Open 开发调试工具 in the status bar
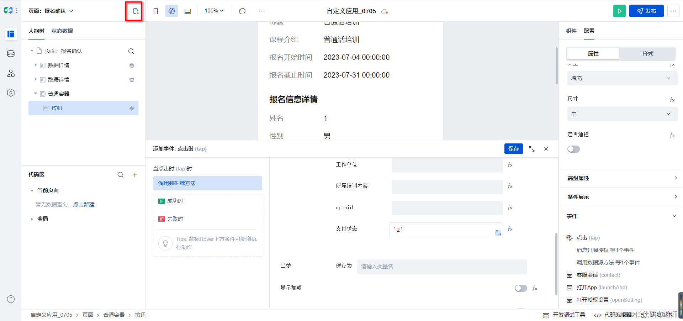The width and height of the screenshot is (683, 321). pos(564,315)
